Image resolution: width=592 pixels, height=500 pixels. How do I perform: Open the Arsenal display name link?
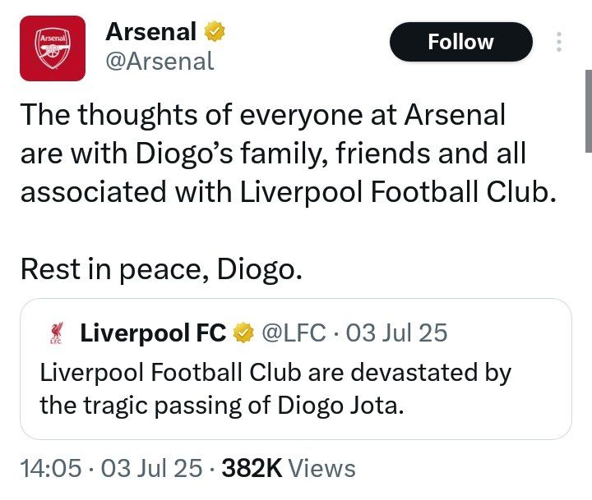click(x=151, y=33)
